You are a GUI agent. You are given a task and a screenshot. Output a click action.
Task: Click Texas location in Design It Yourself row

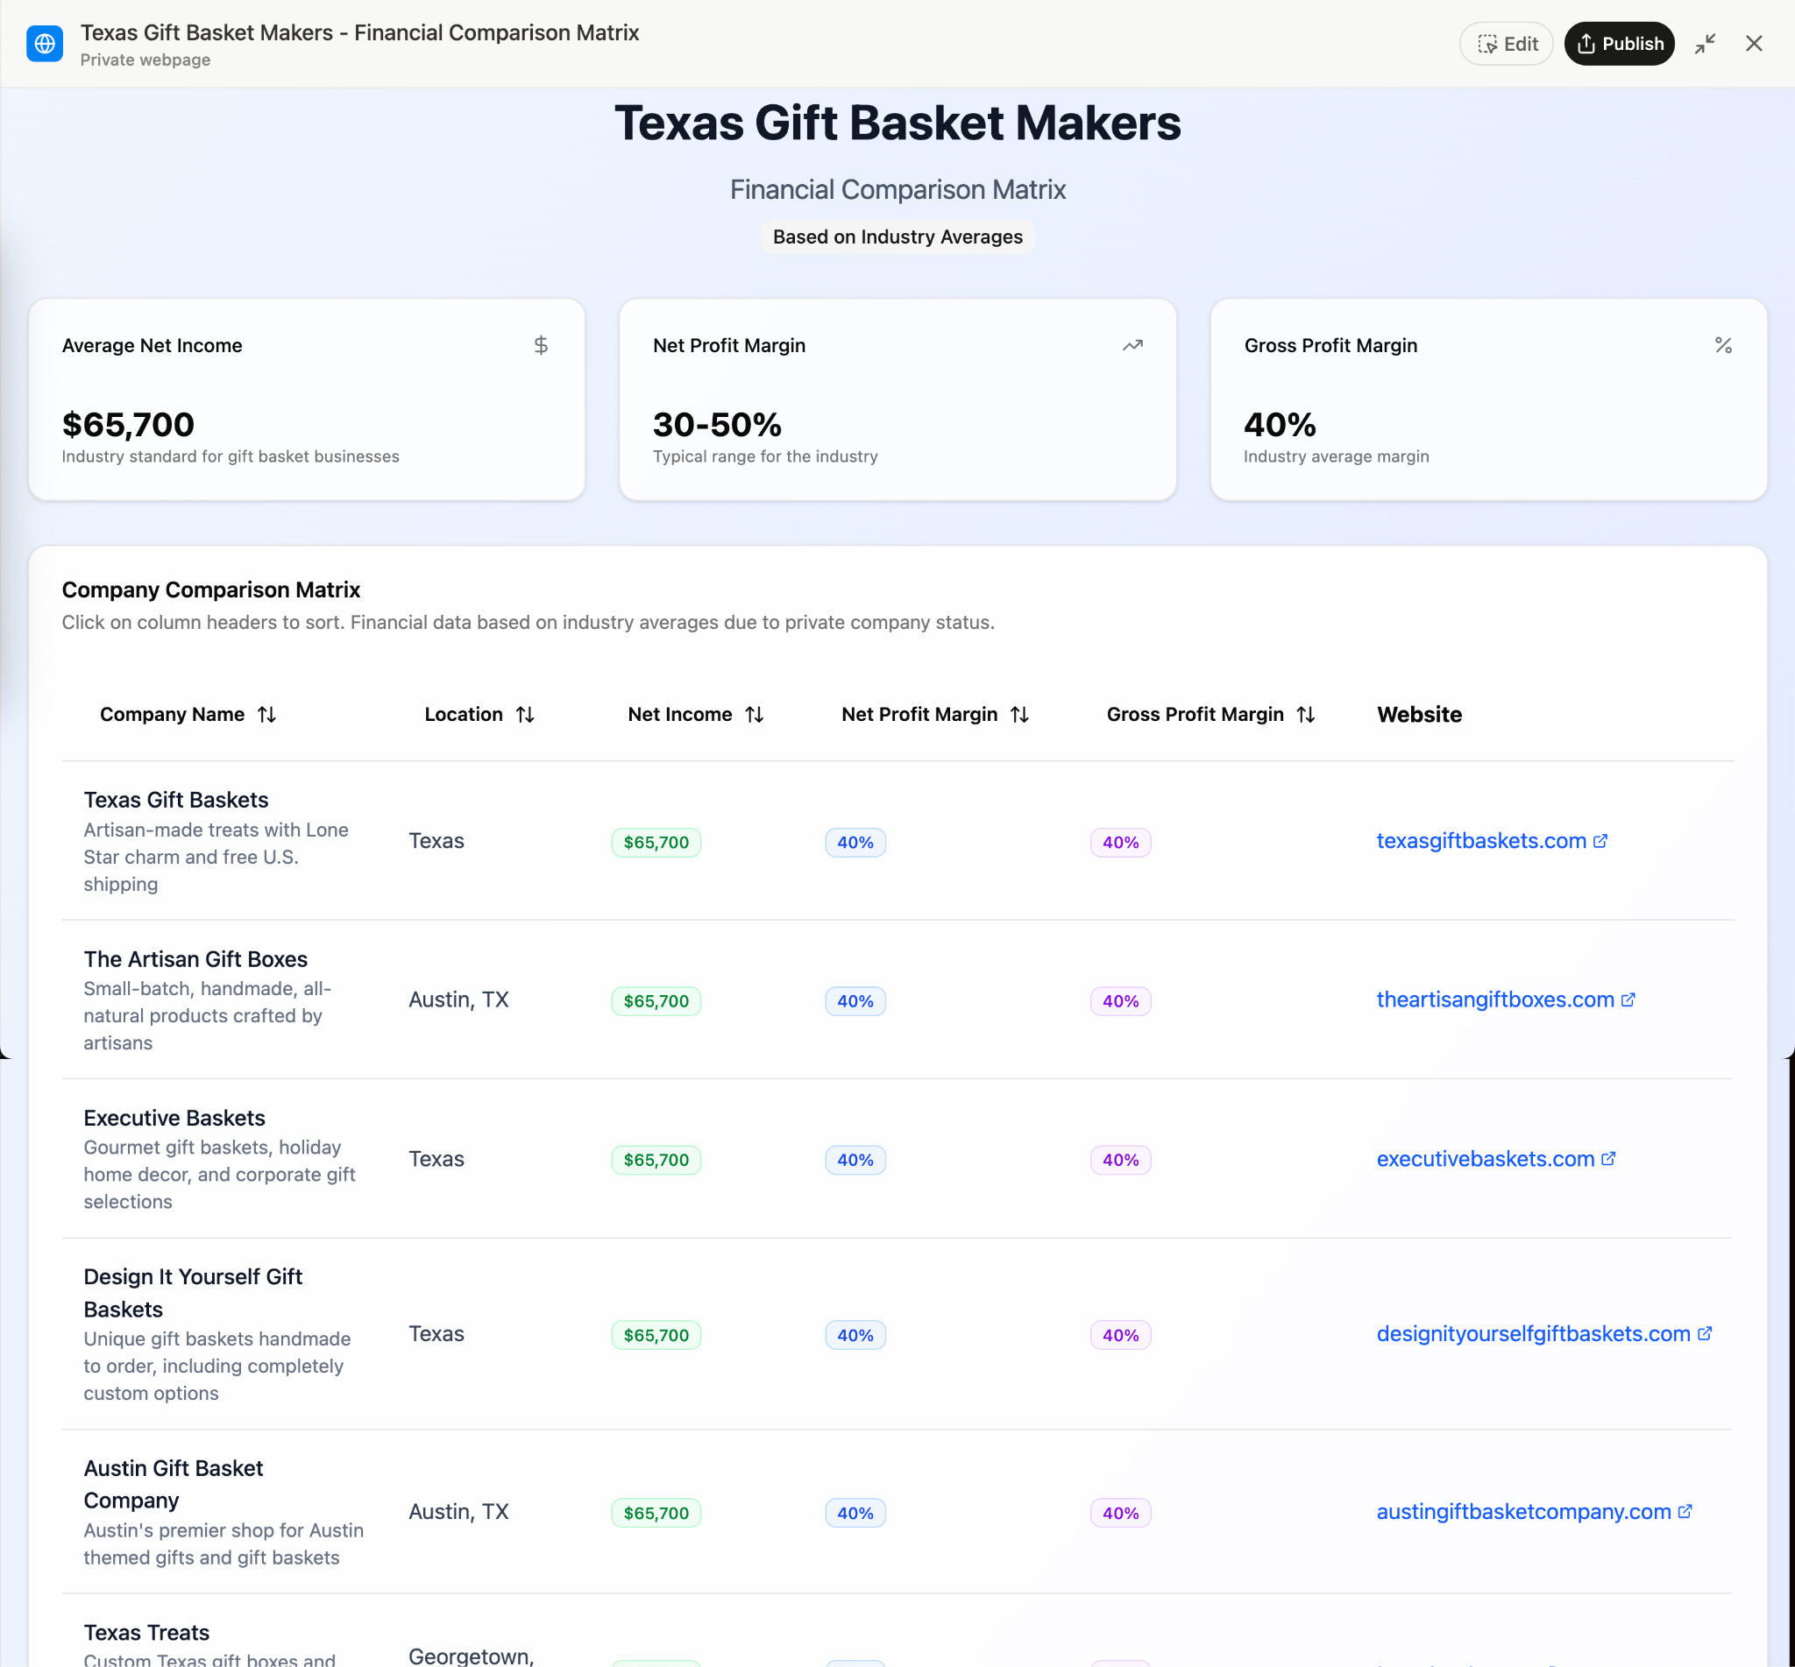pos(436,1333)
